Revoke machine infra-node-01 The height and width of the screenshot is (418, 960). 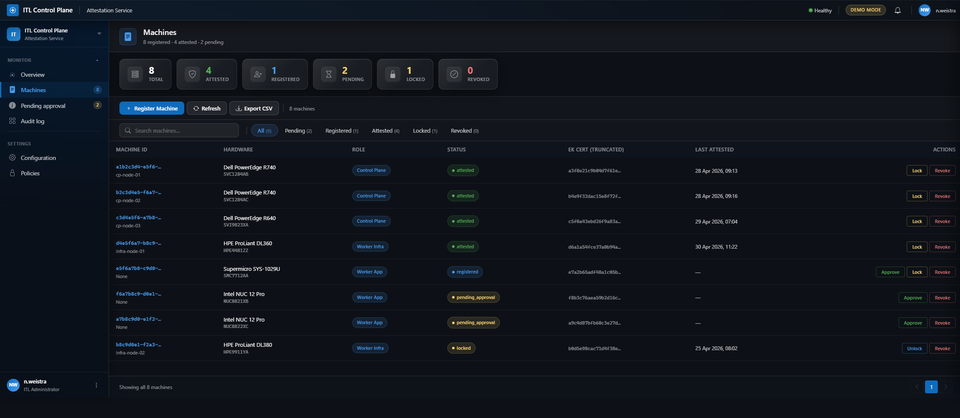[x=942, y=247]
